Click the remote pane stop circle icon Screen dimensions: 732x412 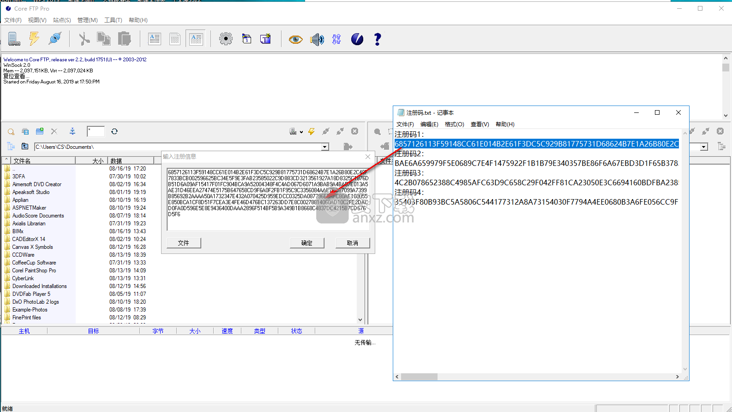[720, 131]
